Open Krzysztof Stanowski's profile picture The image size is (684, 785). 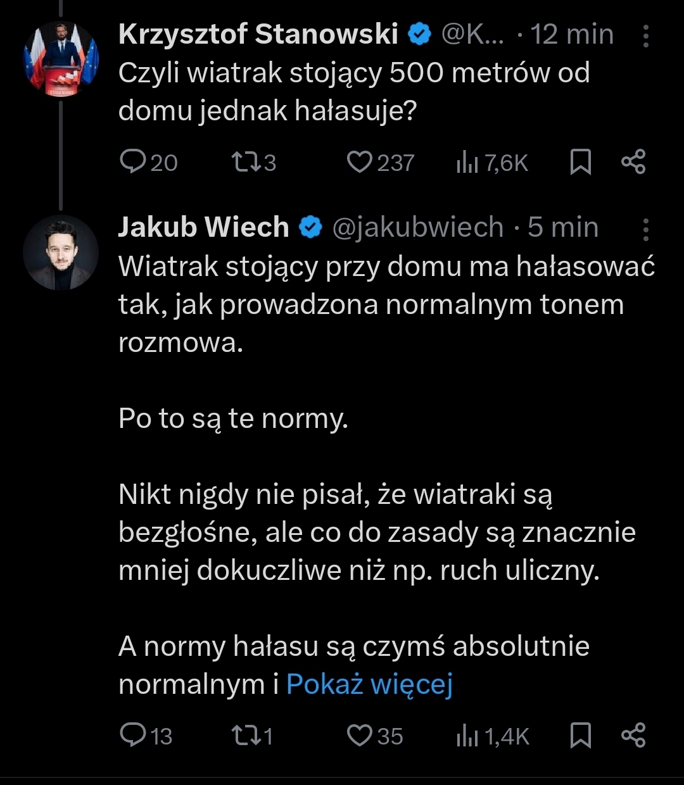(61, 60)
